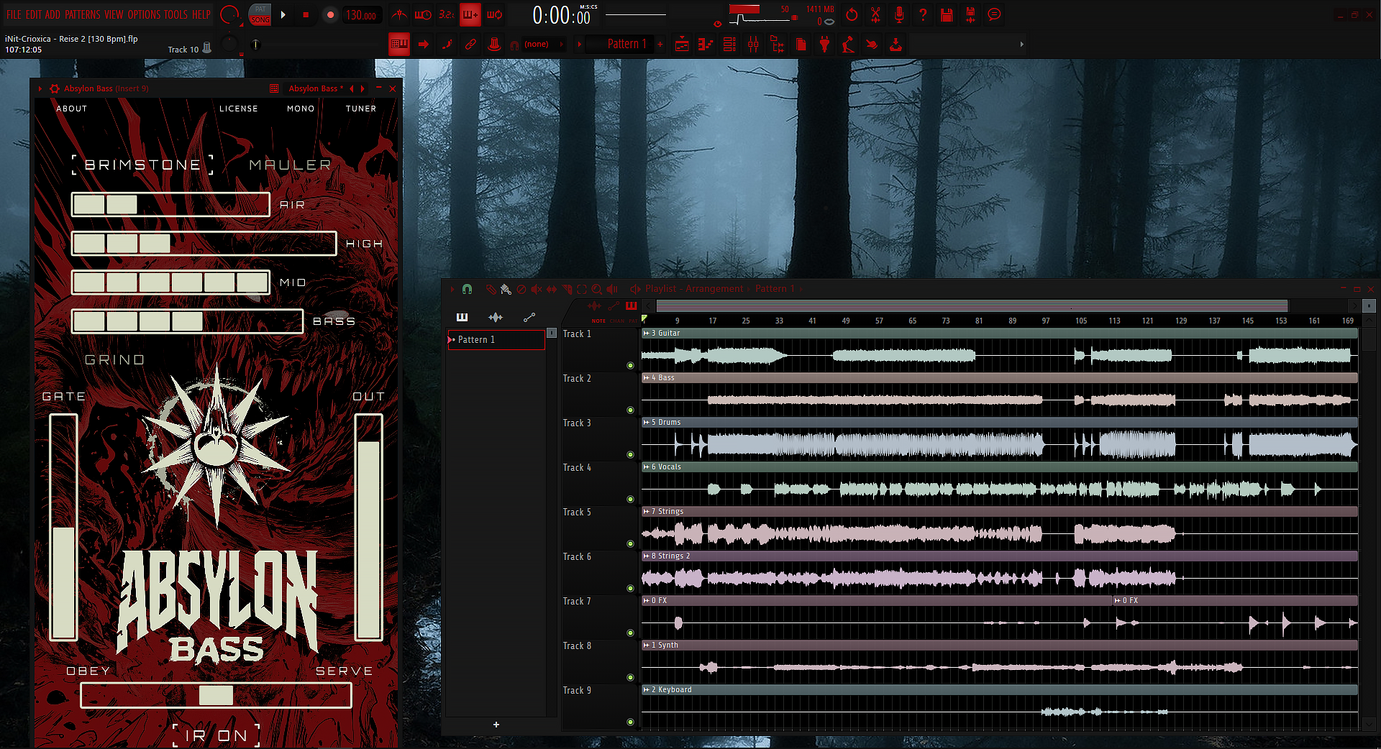This screenshot has width=1381, height=749.
Task: Mute Track 1 using its green LED
Action: click(630, 366)
